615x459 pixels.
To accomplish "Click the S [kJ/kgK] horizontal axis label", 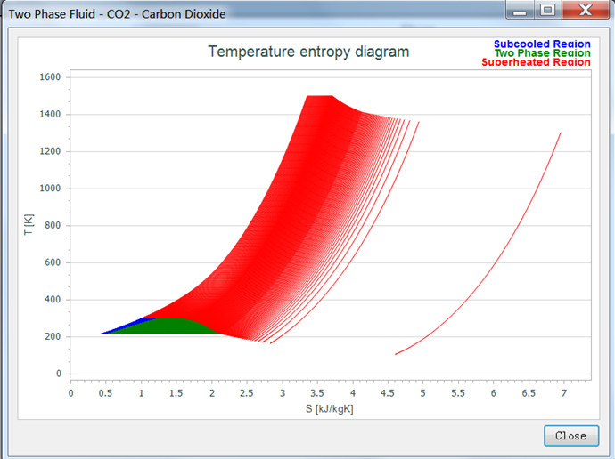I will 331,408.
